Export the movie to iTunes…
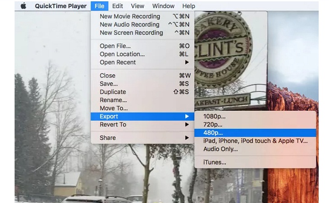This screenshot has height=203, width=329. tap(255, 162)
